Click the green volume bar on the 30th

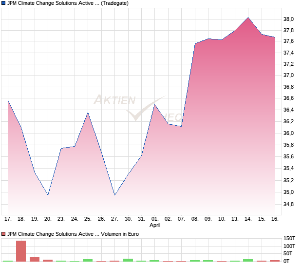coord(128,260)
